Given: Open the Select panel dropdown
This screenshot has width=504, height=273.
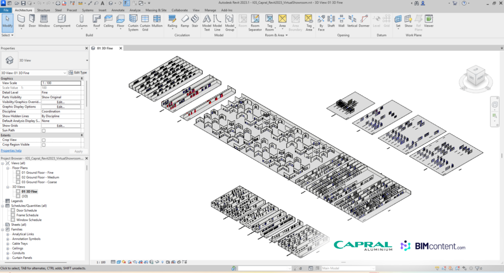Looking at the screenshot, I should tap(7, 35).
